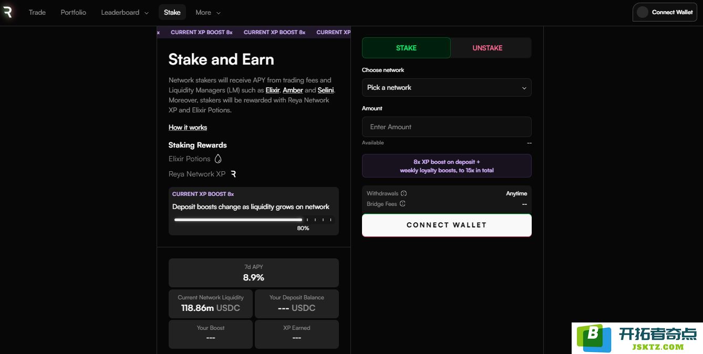Open the Trade page

(37, 12)
